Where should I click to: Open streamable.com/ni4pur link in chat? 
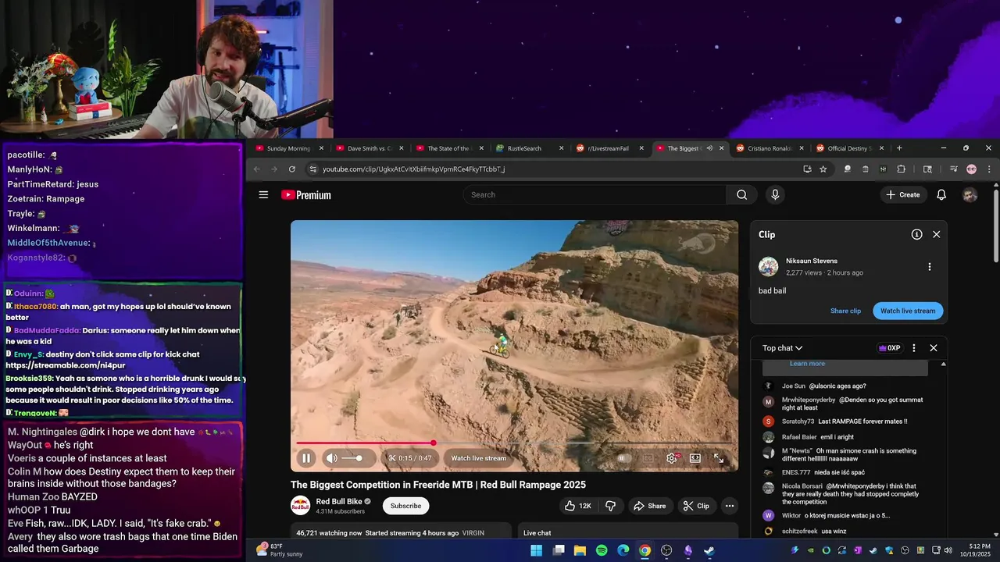[66, 365]
